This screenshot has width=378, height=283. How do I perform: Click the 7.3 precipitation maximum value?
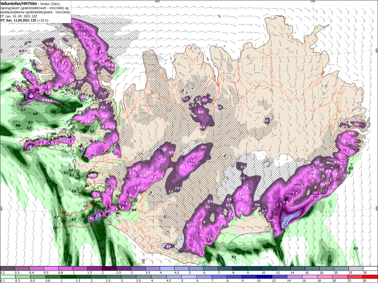tap(285, 224)
